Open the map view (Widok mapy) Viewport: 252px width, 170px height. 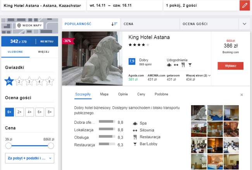click(29, 25)
